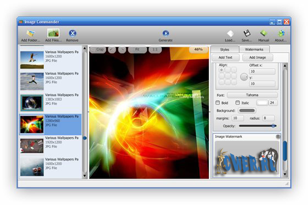Collapse the Image Watermark panel icon
This screenshot has width=308, height=205.
pos(278,136)
